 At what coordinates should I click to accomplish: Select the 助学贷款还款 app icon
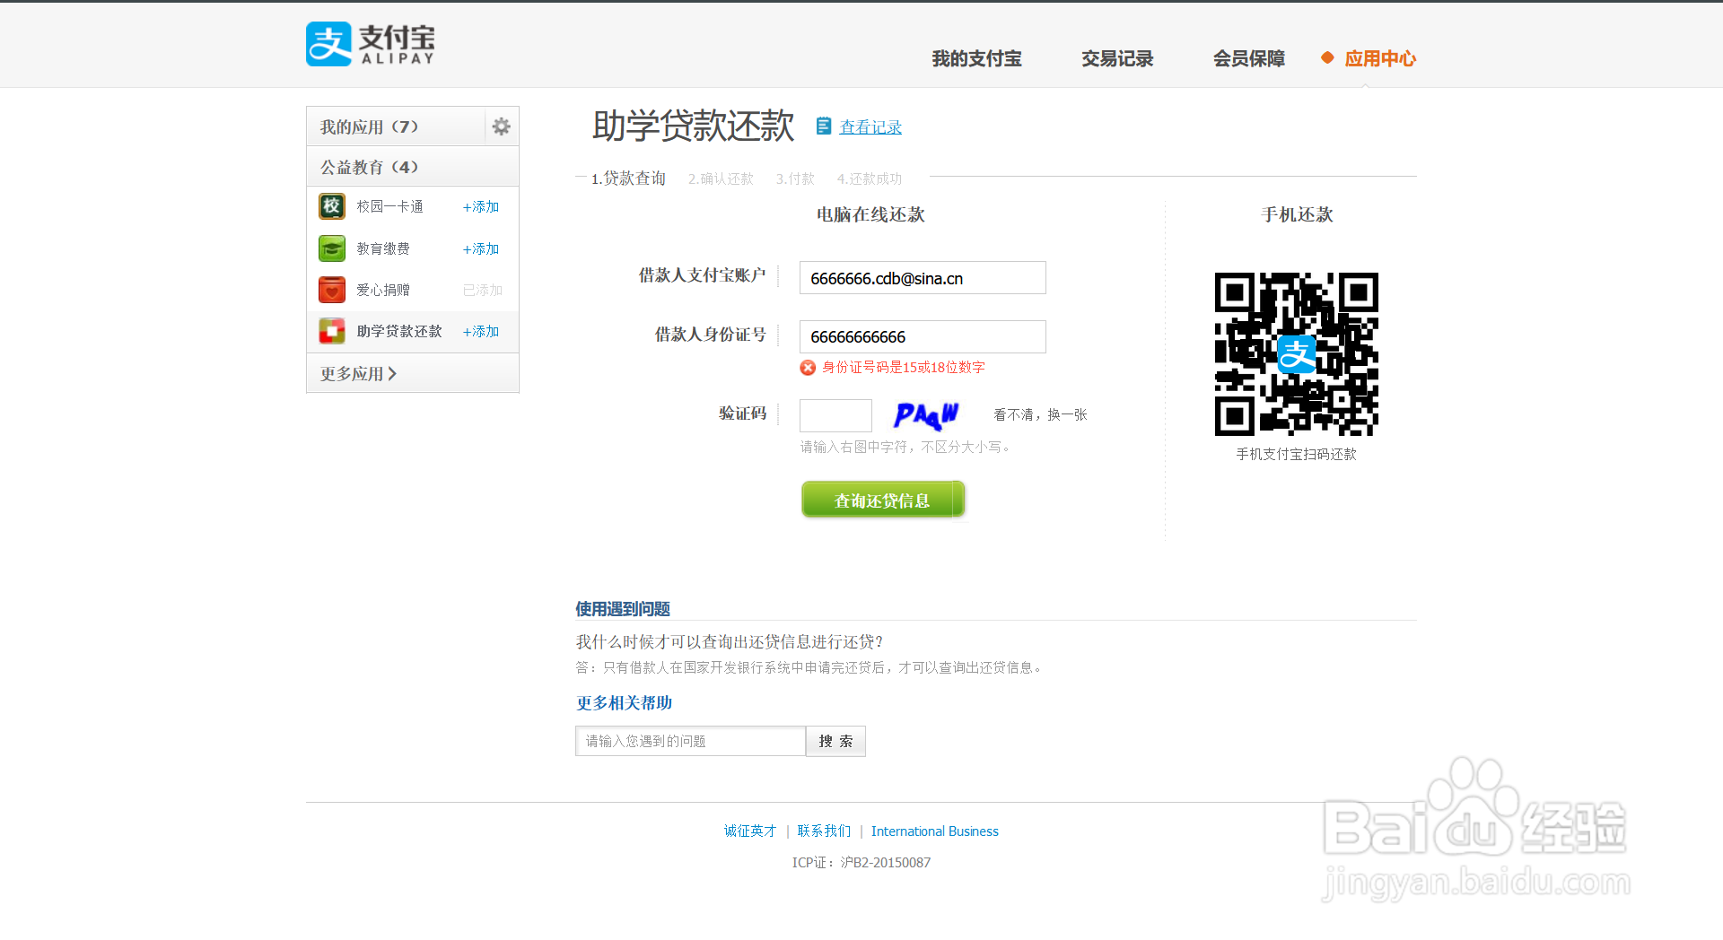(331, 331)
